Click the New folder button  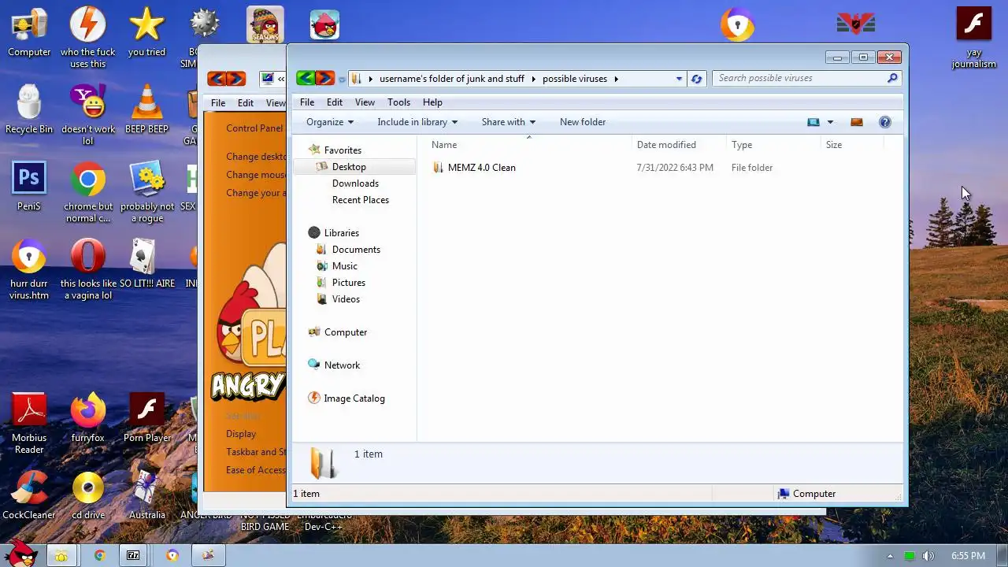coord(583,122)
